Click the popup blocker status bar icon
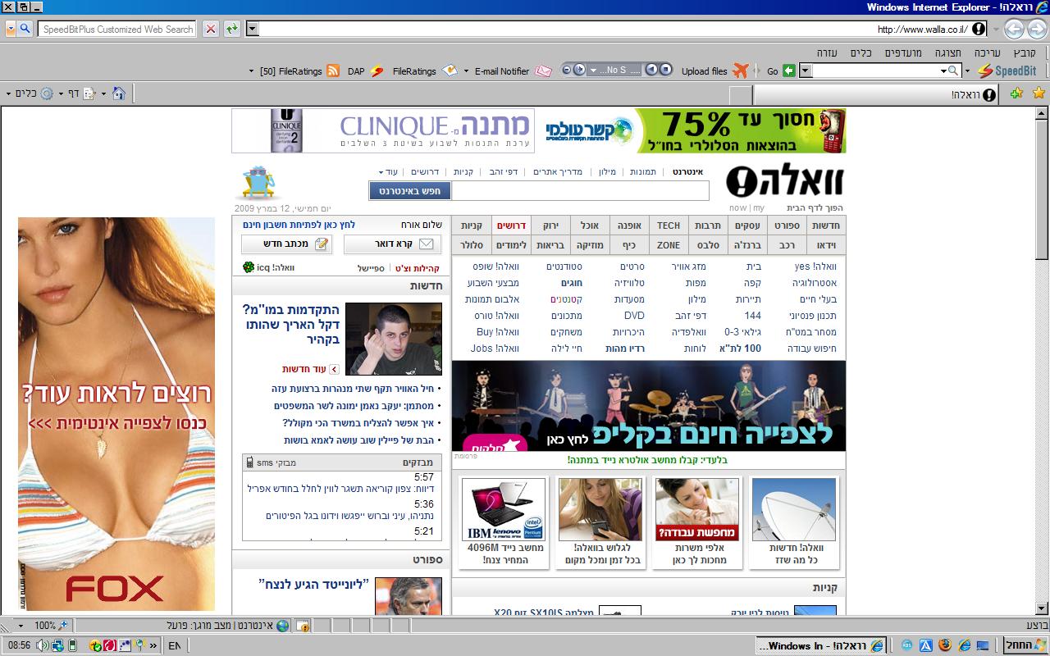The height and width of the screenshot is (656, 1050). [x=303, y=626]
